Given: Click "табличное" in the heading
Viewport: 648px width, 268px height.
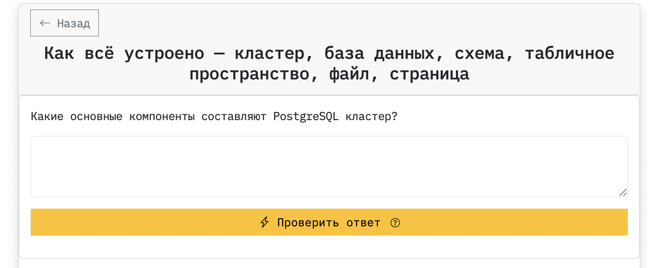Looking at the screenshot, I should tap(569, 53).
